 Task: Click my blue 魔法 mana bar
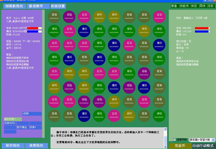click(34, 31)
